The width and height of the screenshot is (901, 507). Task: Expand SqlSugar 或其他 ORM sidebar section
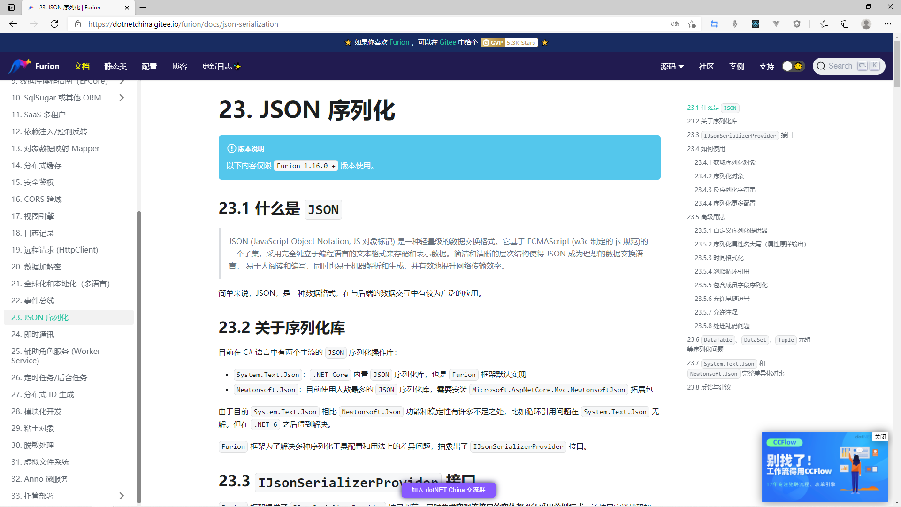122,98
